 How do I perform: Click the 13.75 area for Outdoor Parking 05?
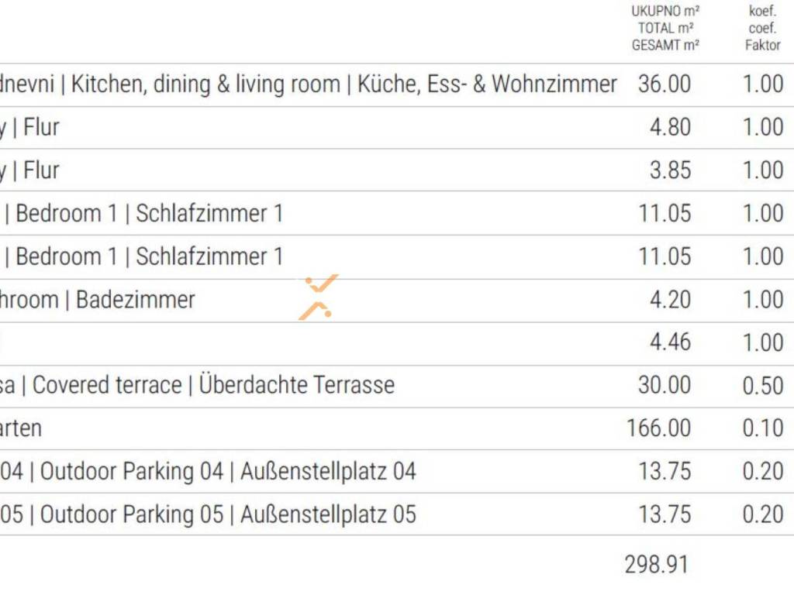pyautogui.click(x=664, y=514)
